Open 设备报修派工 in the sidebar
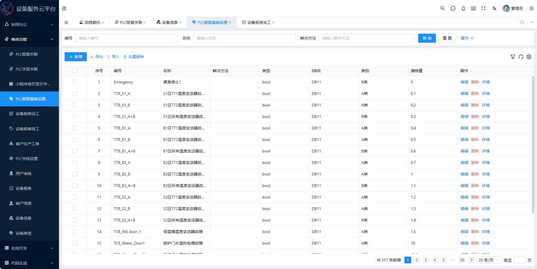 [29, 129]
